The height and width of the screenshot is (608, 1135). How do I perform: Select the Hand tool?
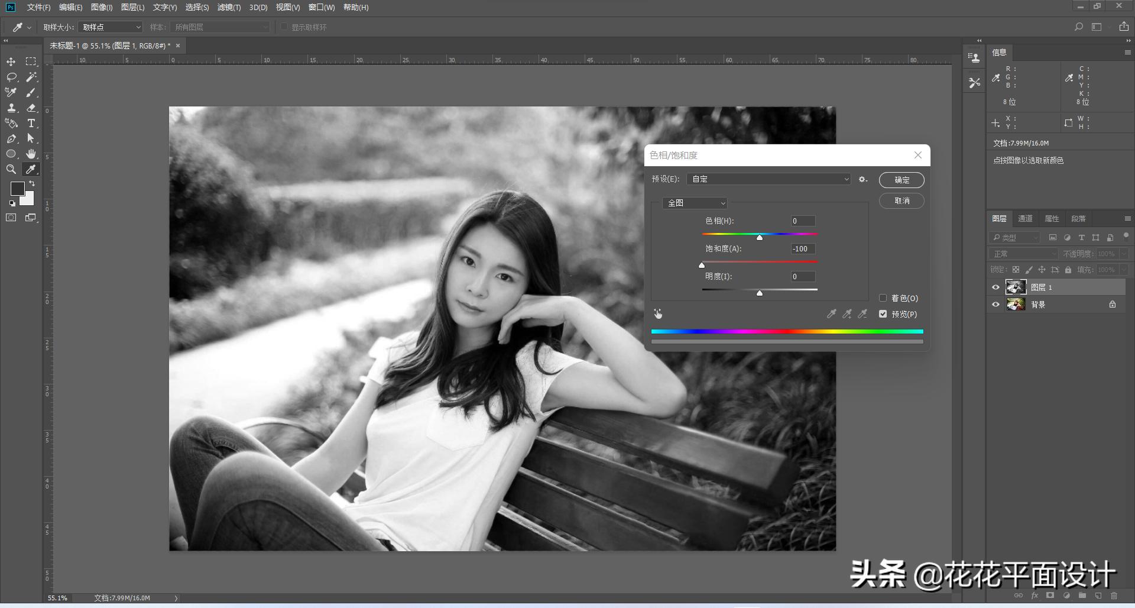tap(31, 154)
